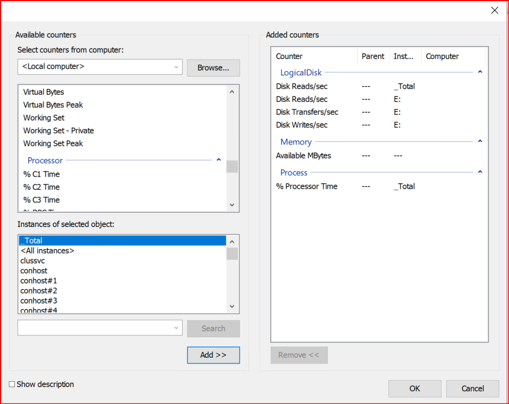Enable the Show description checkbox

[x=12, y=385]
